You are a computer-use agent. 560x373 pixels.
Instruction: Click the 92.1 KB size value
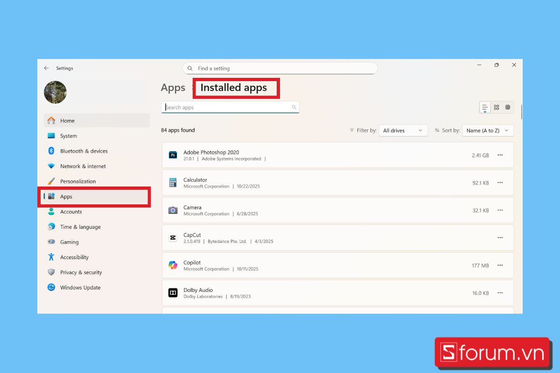click(481, 183)
